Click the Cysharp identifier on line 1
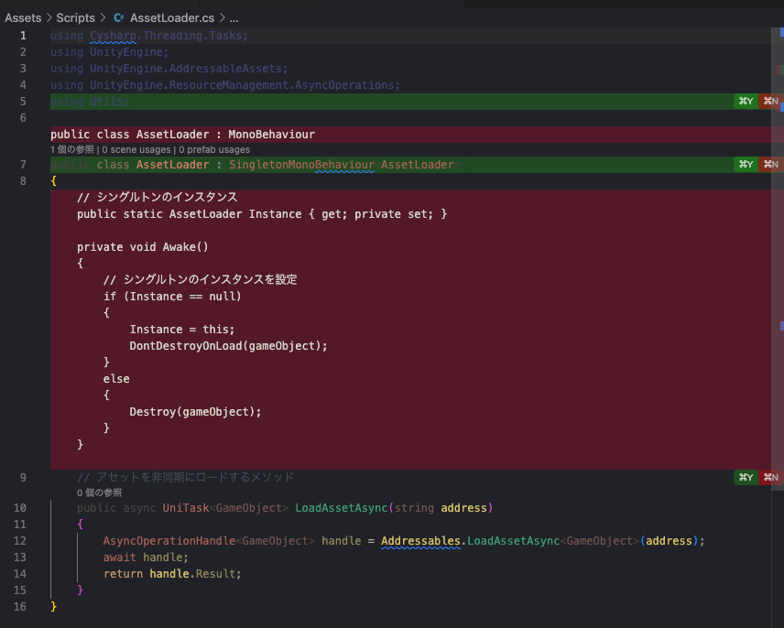 (x=113, y=36)
